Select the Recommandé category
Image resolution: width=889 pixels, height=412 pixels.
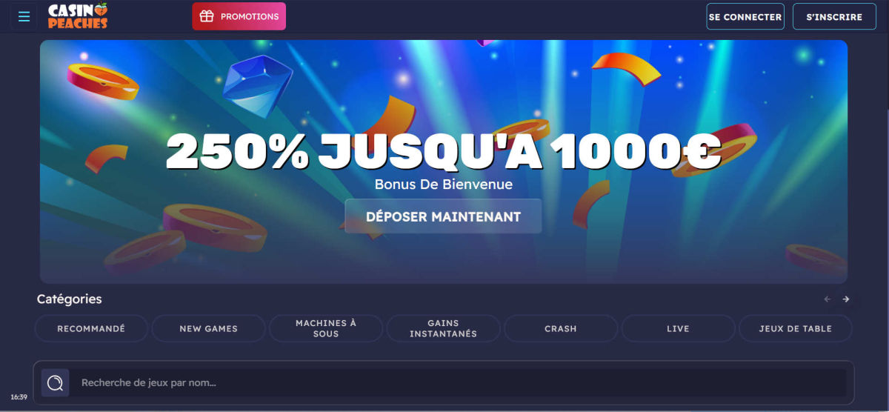click(91, 328)
